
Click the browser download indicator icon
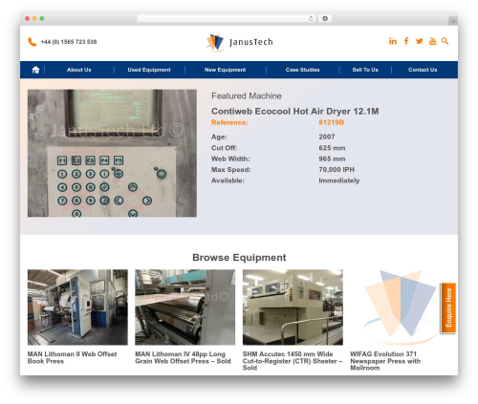(x=325, y=18)
